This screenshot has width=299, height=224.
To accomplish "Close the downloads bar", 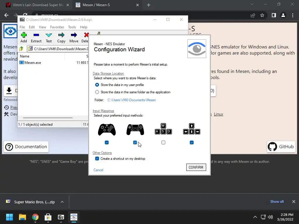I will [294, 202].
